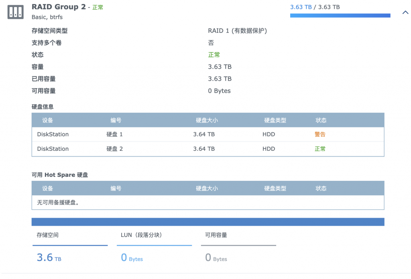Sort disk table by 硬盘大小 column
Image resolution: width=411 pixels, height=279 pixels.
click(x=207, y=120)
